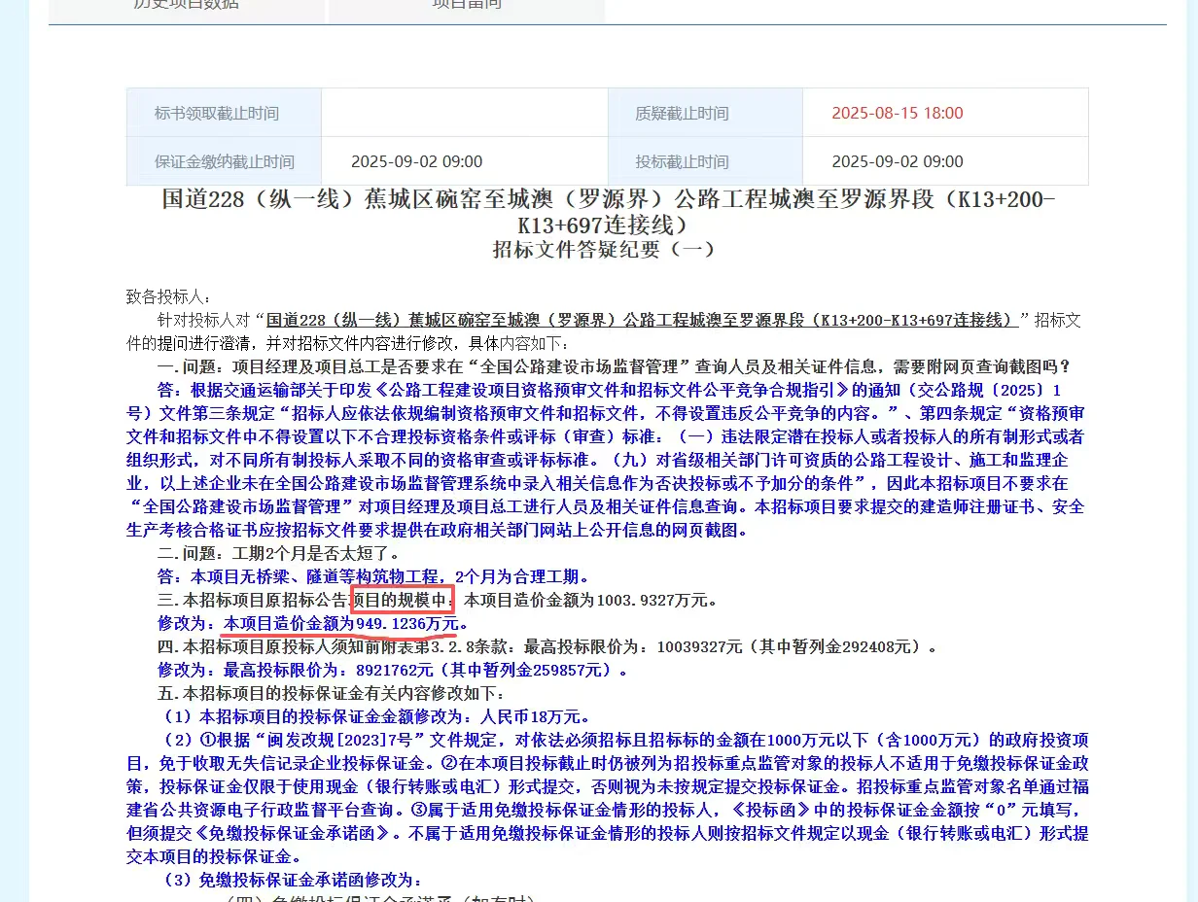Select the 质疑截止时间 table cell
Screen dimensions: 1198x902
pyautogui.click(x=704, y=112)
